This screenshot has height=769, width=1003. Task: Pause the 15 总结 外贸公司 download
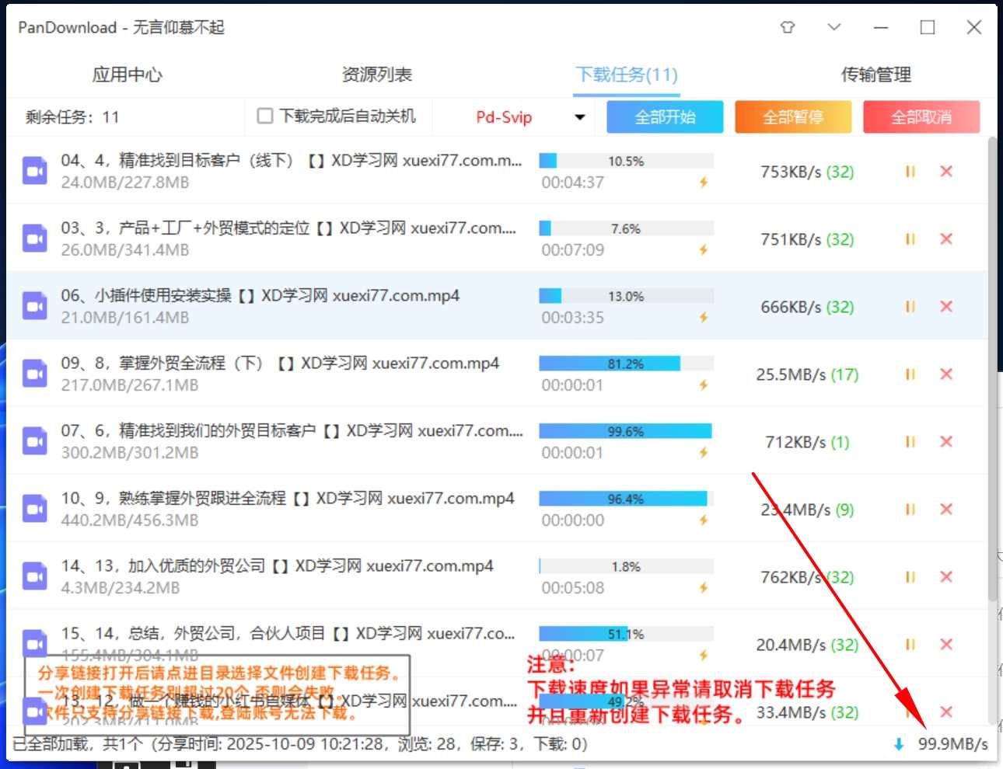910,645
